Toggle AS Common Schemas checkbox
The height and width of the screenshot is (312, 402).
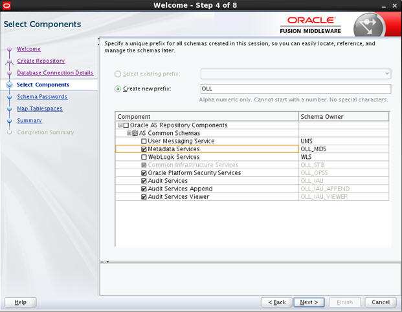(x=135, y=133)
